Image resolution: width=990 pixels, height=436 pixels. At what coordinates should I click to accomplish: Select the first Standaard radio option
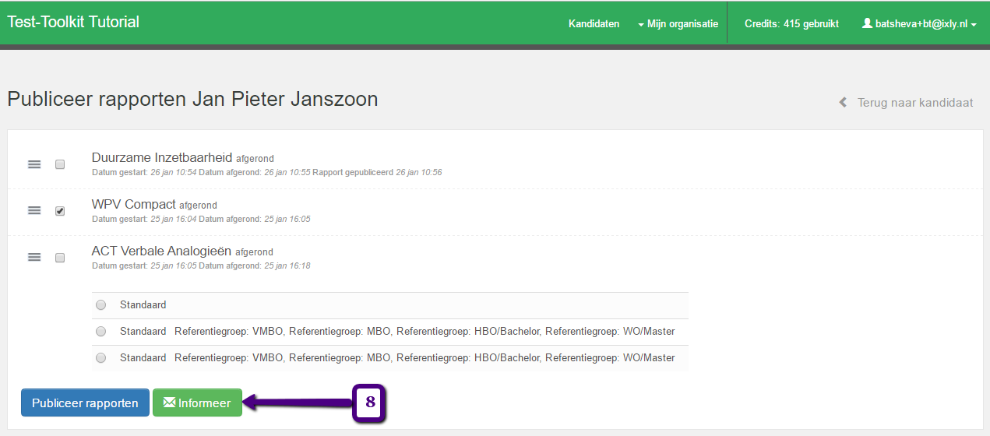tap(100, 305)
